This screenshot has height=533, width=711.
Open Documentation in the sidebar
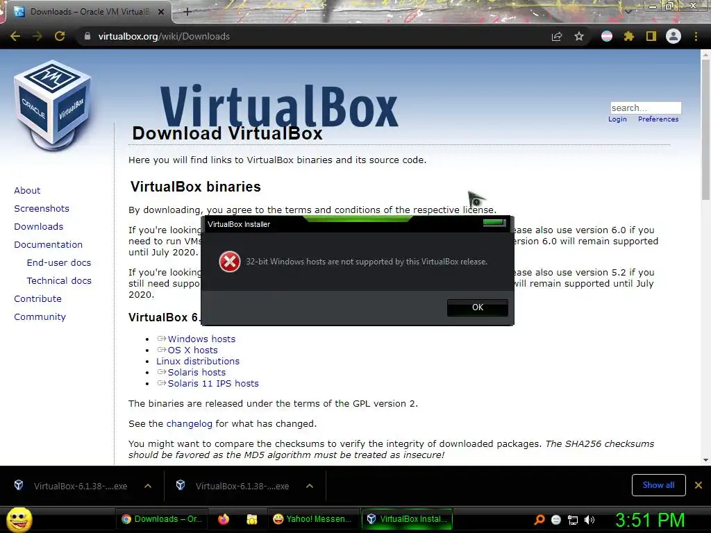(x=48, y=245)
